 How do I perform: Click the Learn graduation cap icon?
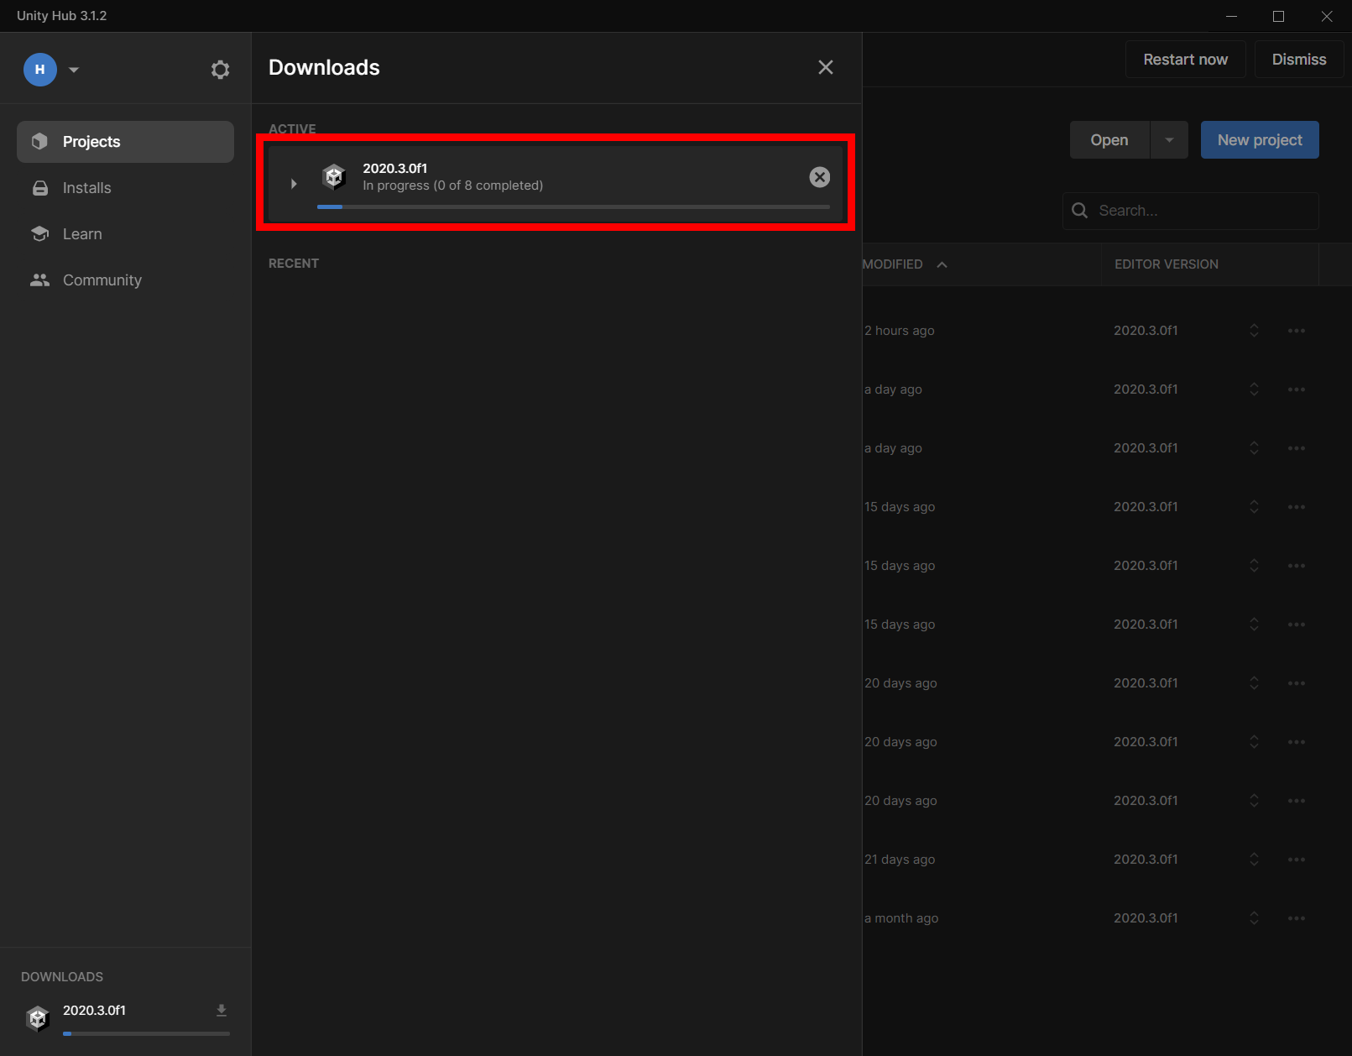pyautogui.click(x=39, y=233)
